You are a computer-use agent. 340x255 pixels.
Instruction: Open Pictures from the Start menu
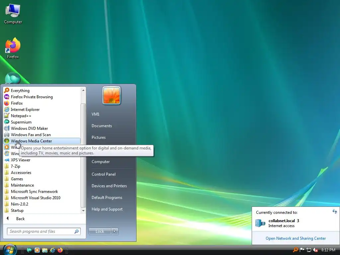98,137
